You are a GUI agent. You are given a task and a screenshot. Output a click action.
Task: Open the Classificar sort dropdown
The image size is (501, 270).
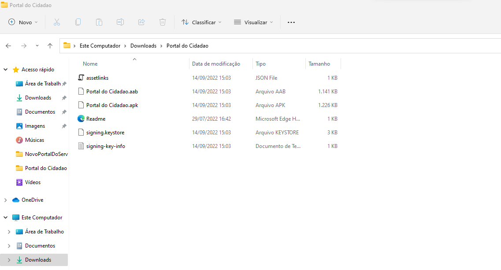click(201, 22)
